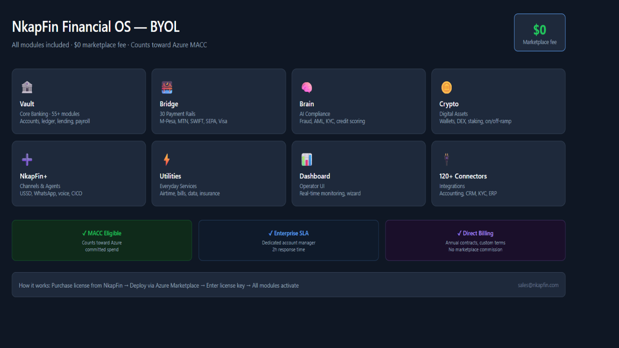Click 'Everyday Services' text
This screenshot has height=348, width=619.
[178, 186]
